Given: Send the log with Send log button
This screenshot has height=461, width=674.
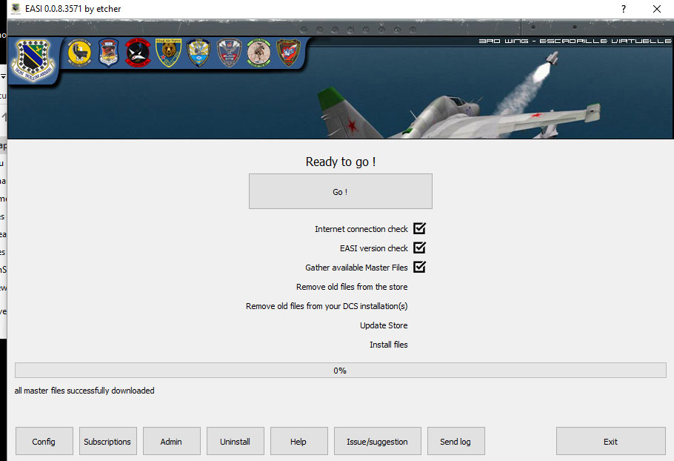Looking at the screenshot, I should (456, 441).
